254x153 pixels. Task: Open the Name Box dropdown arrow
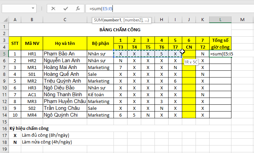pyautogui.click(x=33, y=8)
